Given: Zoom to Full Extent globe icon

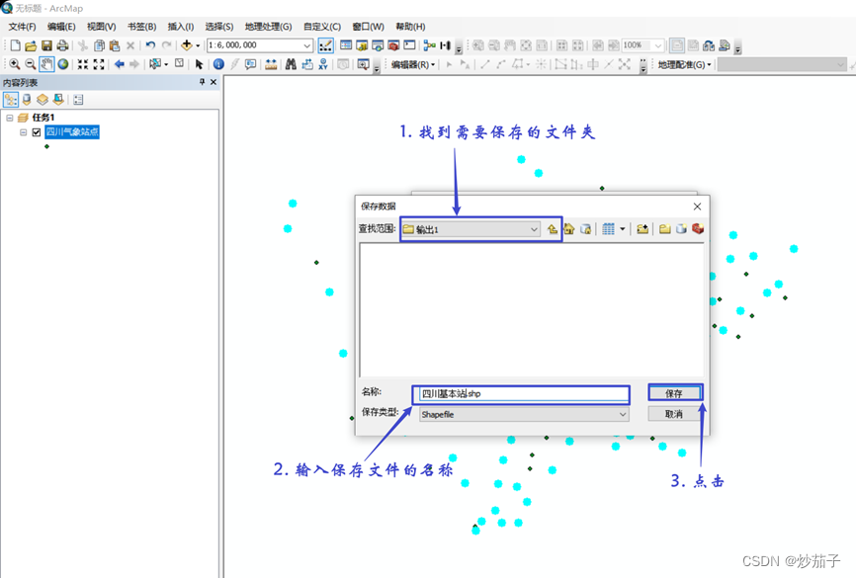Looking at the screenshot, I should [x=63, y=64].
